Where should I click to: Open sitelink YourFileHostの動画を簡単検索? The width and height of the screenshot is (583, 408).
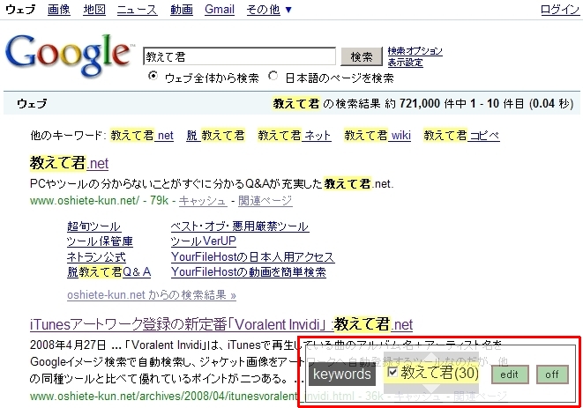pos(249,272)
